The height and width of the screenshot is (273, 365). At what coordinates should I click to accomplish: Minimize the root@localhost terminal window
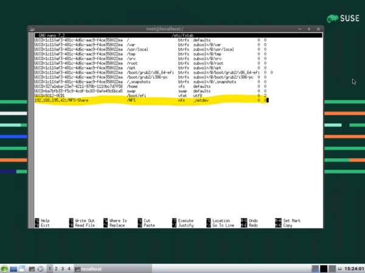click(x=300, y=29)
